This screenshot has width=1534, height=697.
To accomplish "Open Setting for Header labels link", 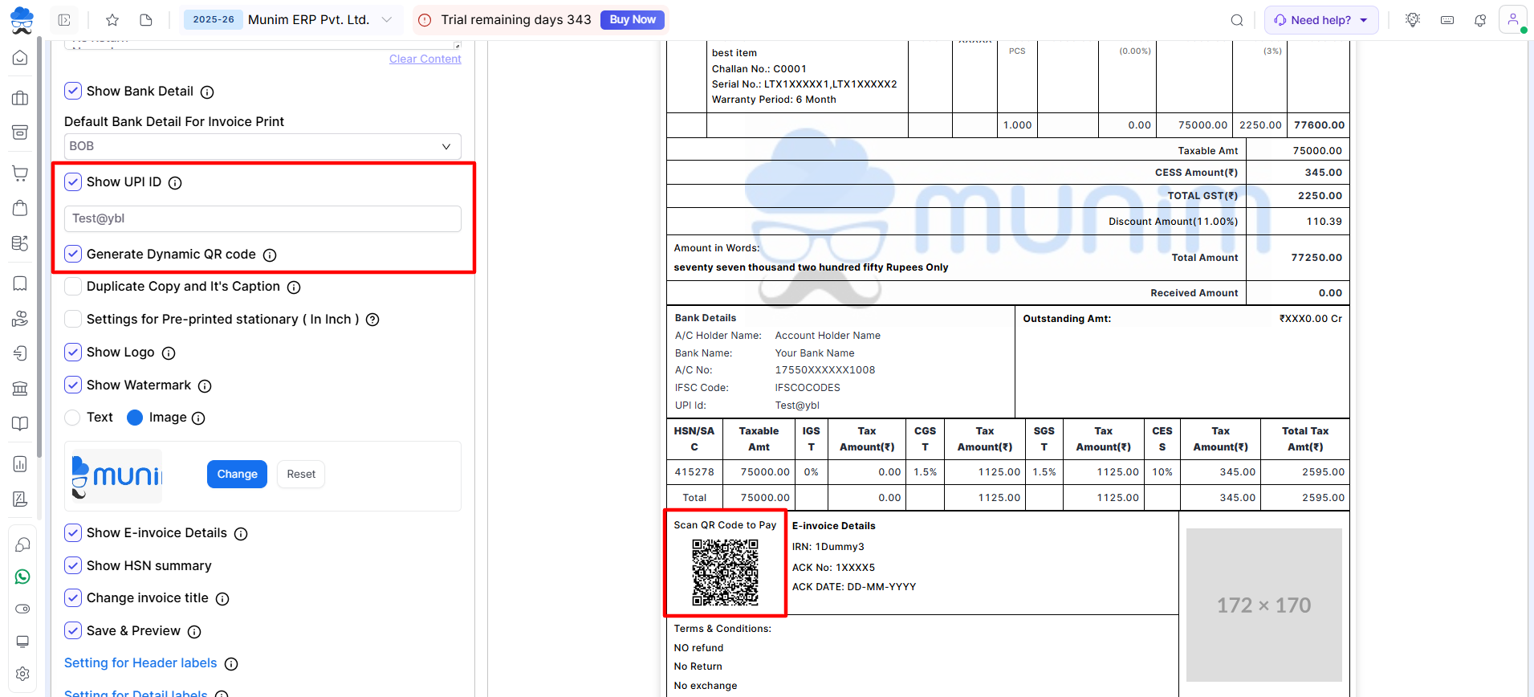I will 140,663.
